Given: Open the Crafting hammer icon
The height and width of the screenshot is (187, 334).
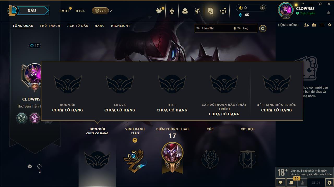Looking at the screenshot, I should pyautogui.click(x=198, y=11).
